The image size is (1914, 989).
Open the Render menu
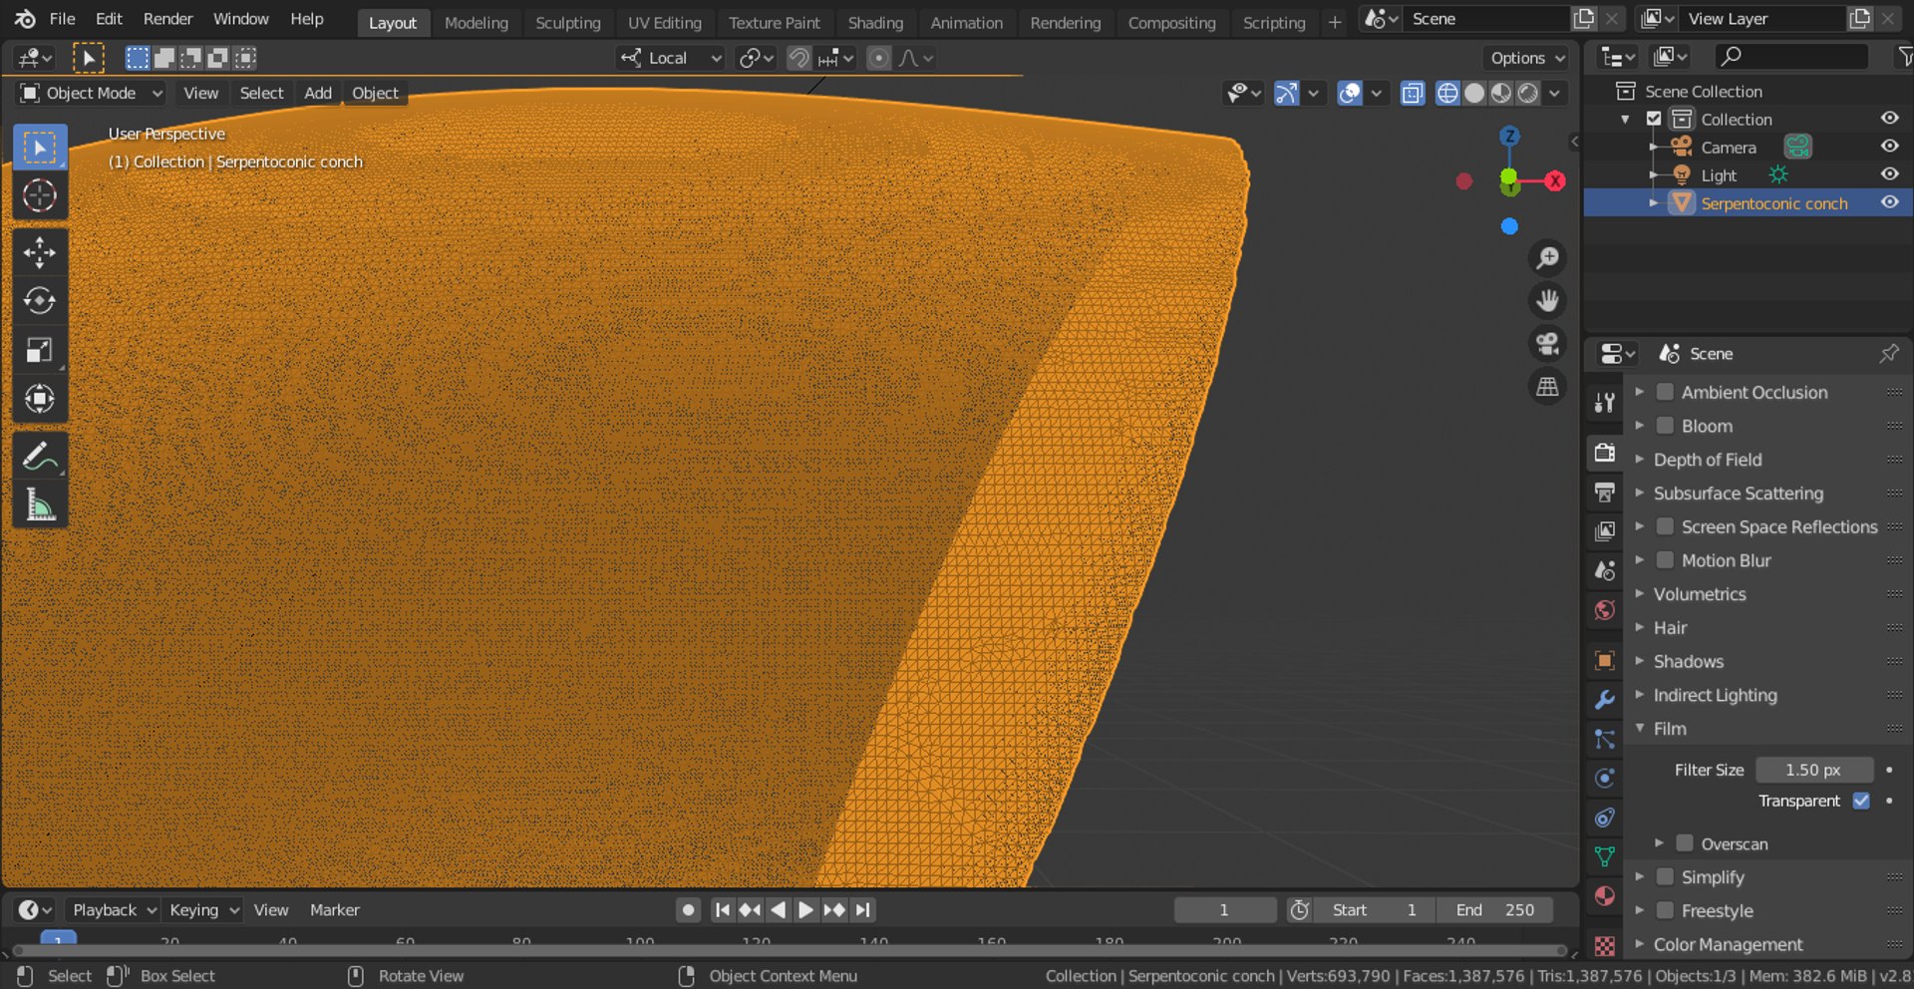[x=167, y=19]
